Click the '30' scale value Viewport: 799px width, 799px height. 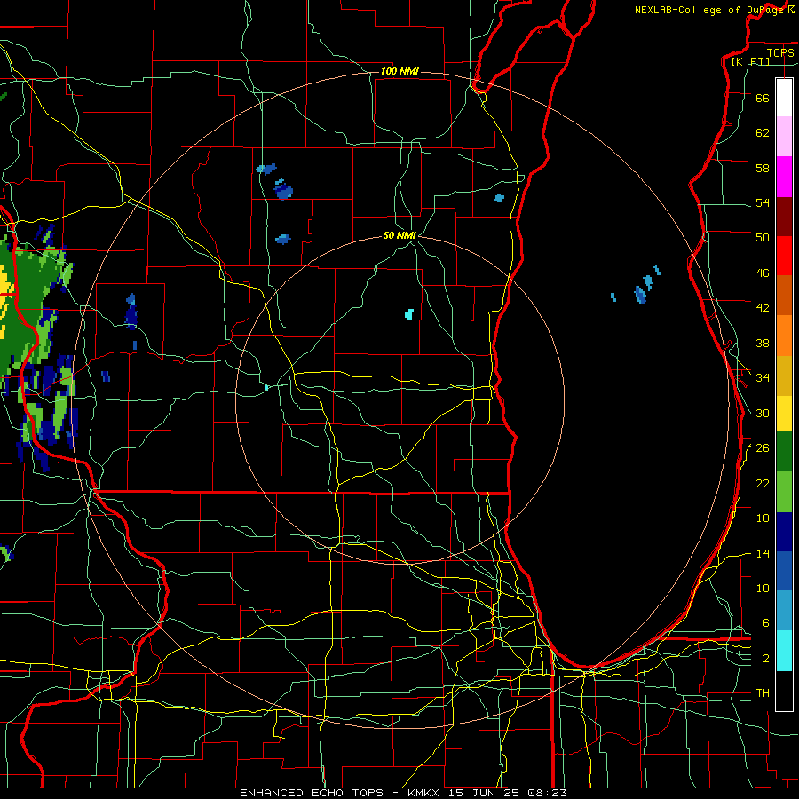point(763,413)
